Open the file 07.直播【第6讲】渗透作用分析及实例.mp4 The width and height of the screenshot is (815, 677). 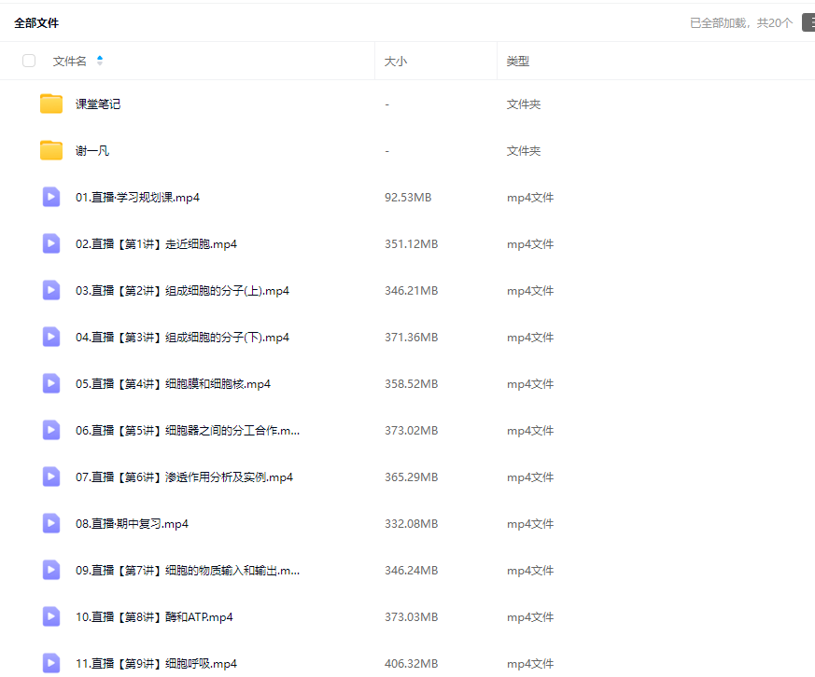coord(184,477)
